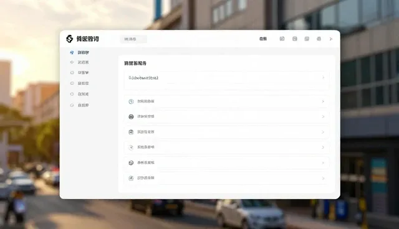Click the app logo in the window header

pyautogui.click(x=69, y=39)
